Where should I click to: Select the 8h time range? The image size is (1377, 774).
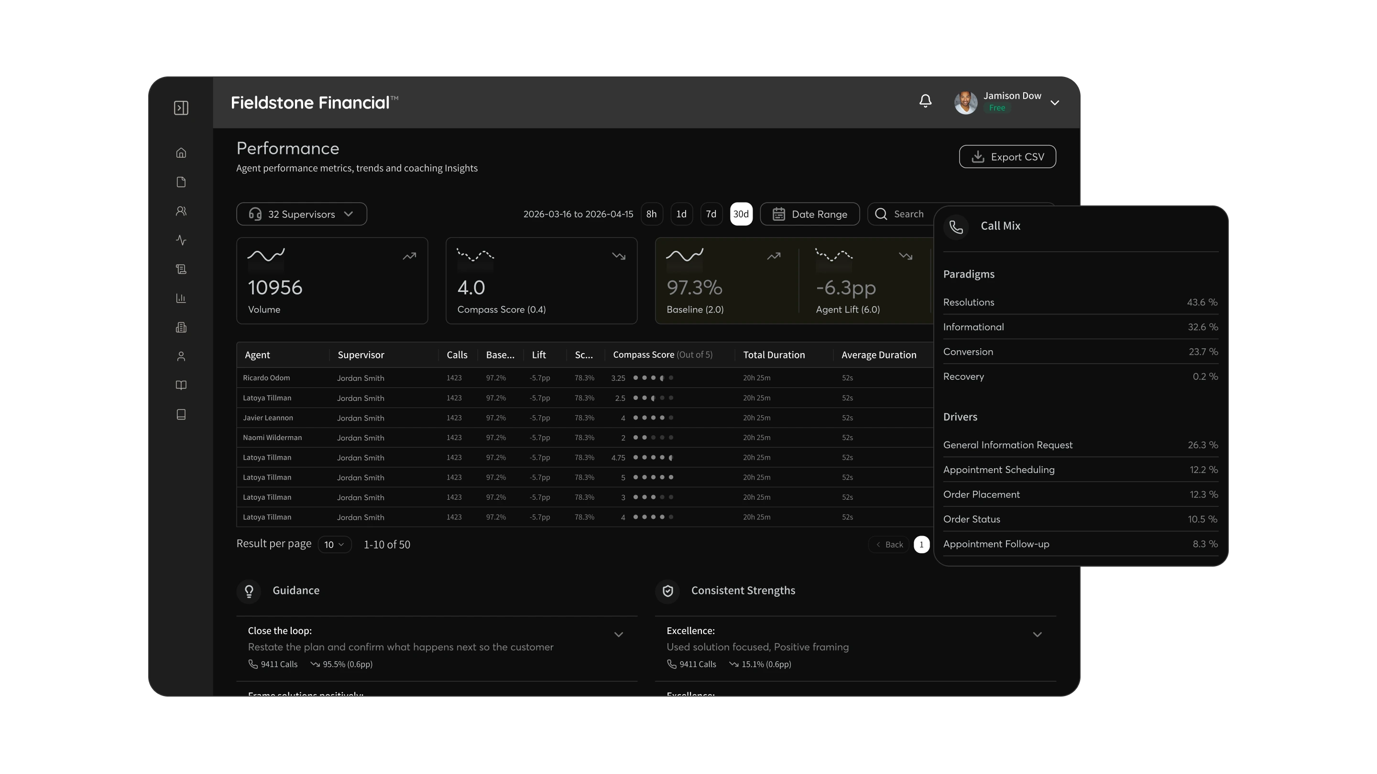click(x=652, y=214)
